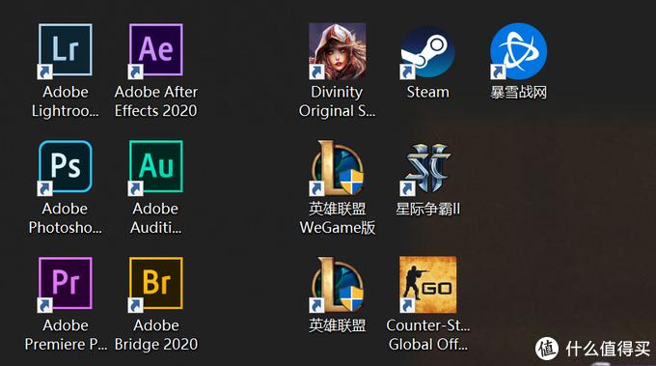
Task: Select the Adobe Audition Au icon
Action: (x=156, y=167)
